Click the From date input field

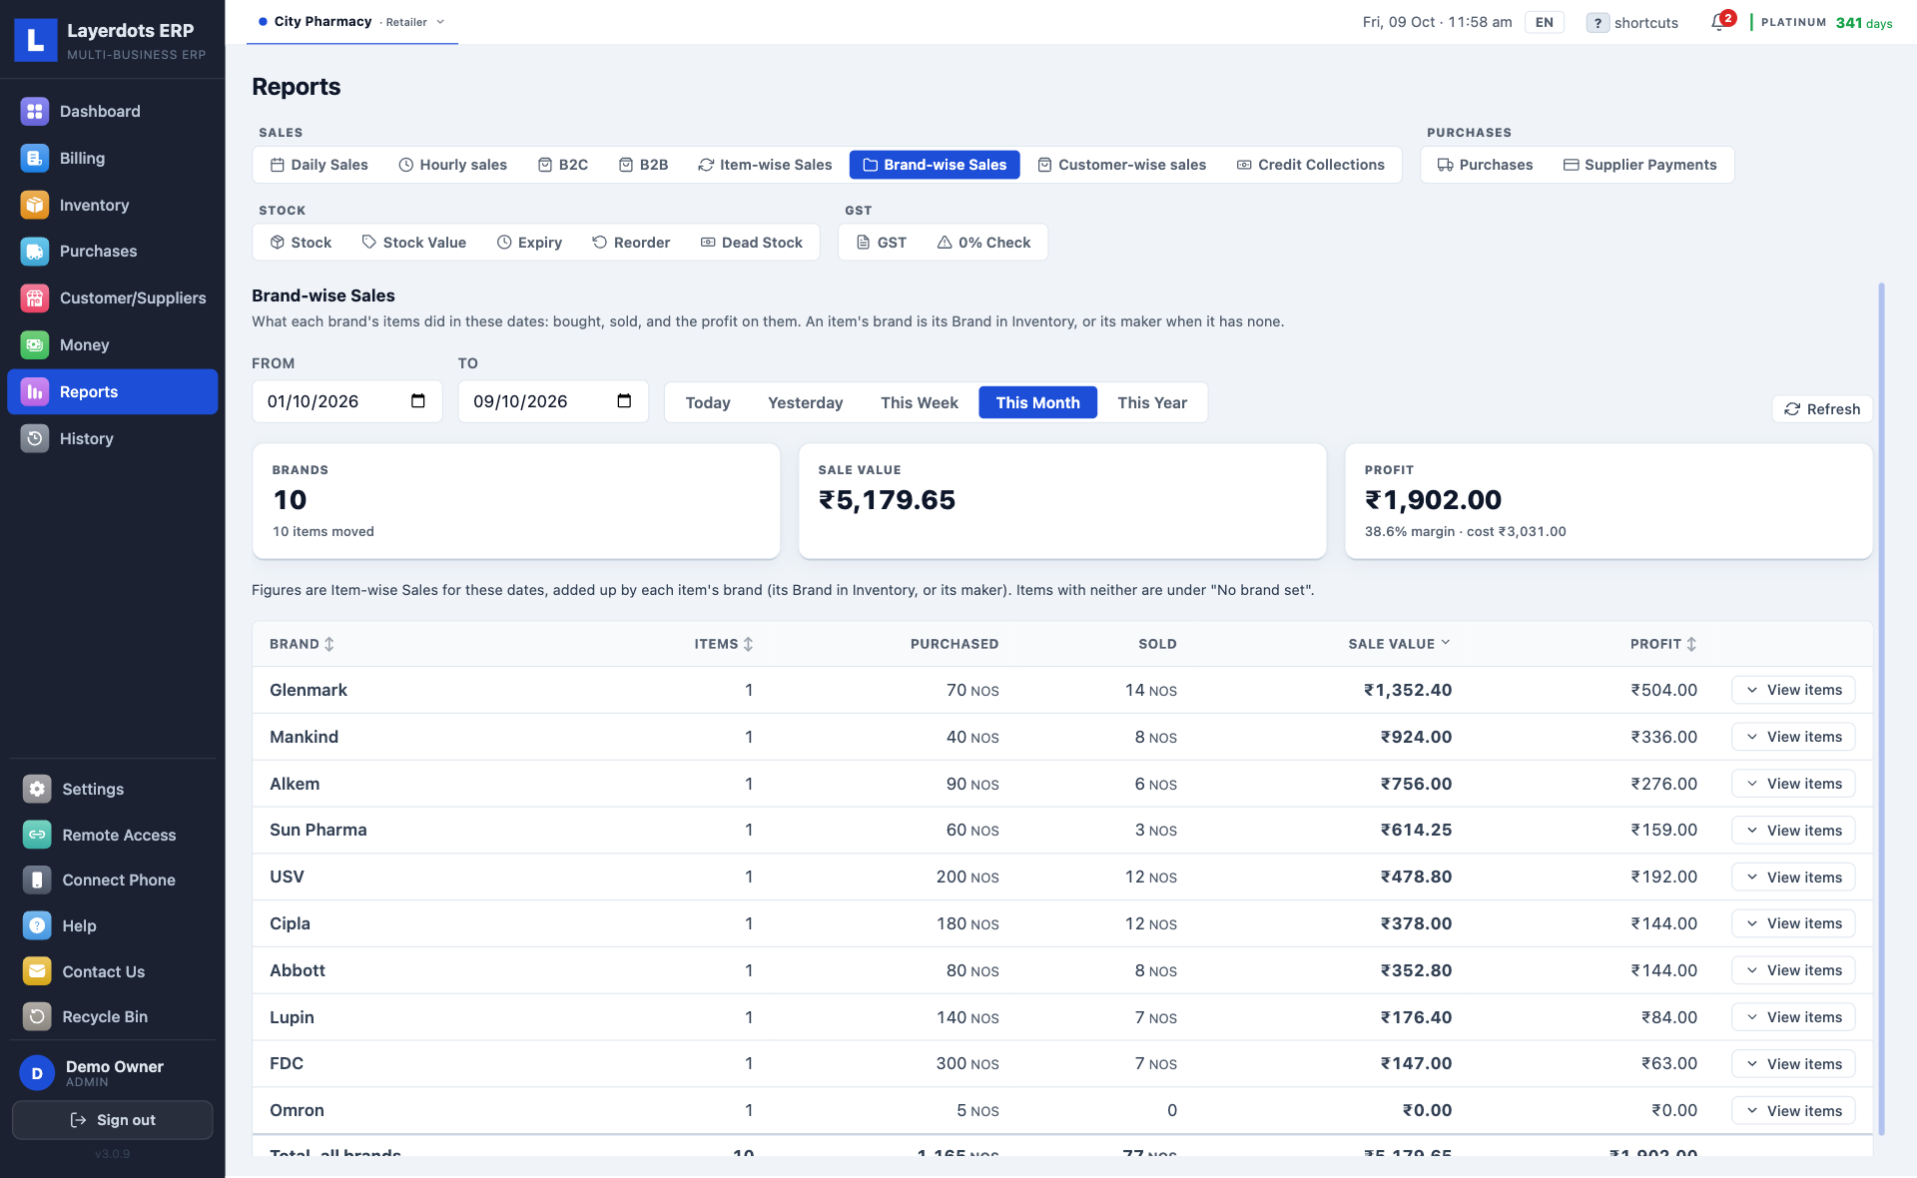pos(346,401)
